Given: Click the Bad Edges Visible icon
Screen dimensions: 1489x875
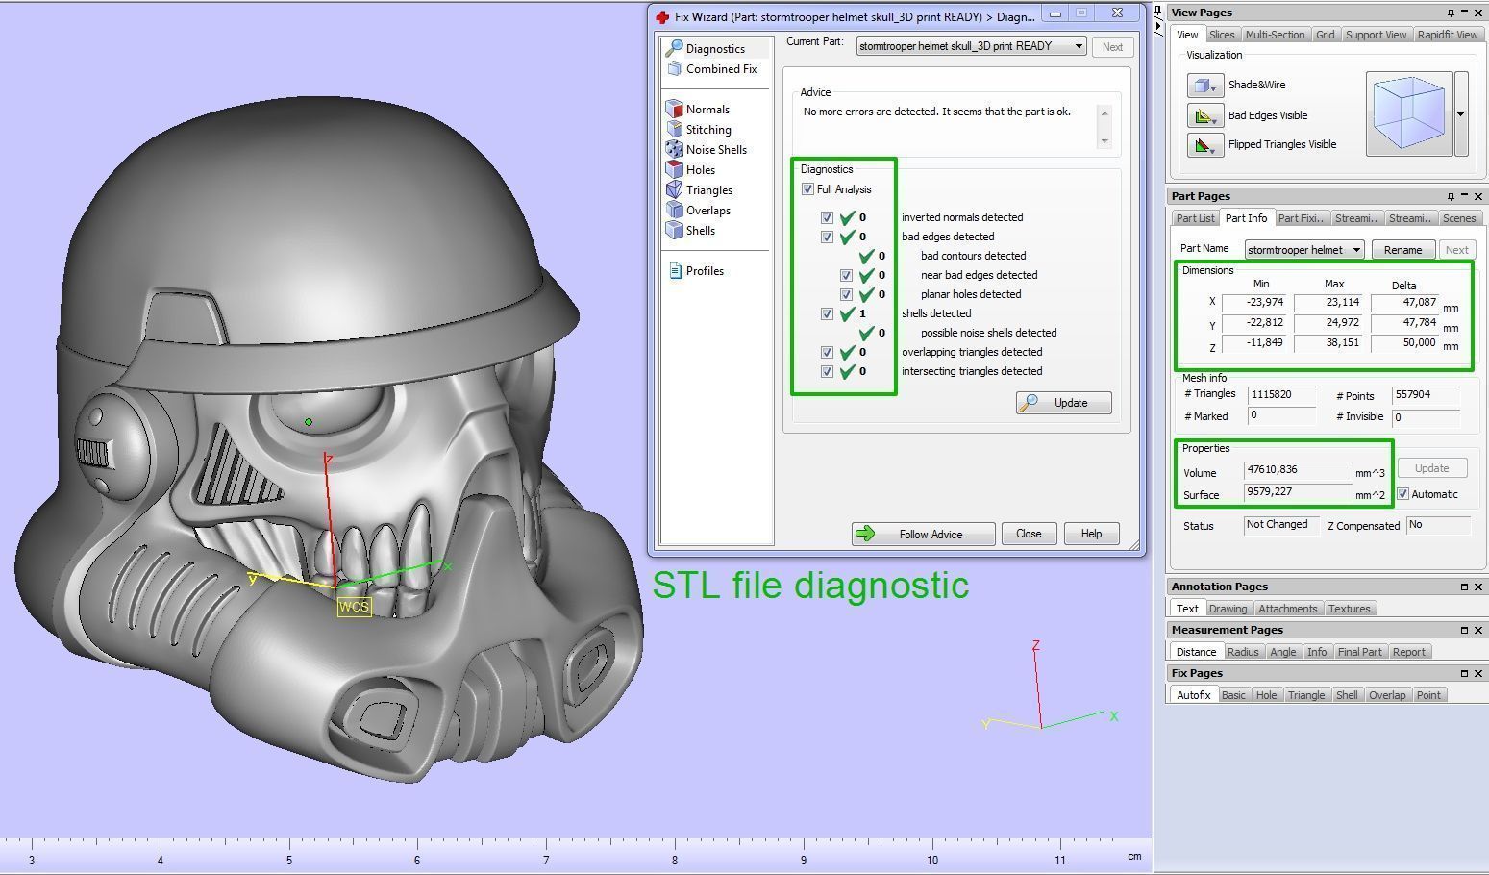Looking at the screenshot, I should point(1204,115).
